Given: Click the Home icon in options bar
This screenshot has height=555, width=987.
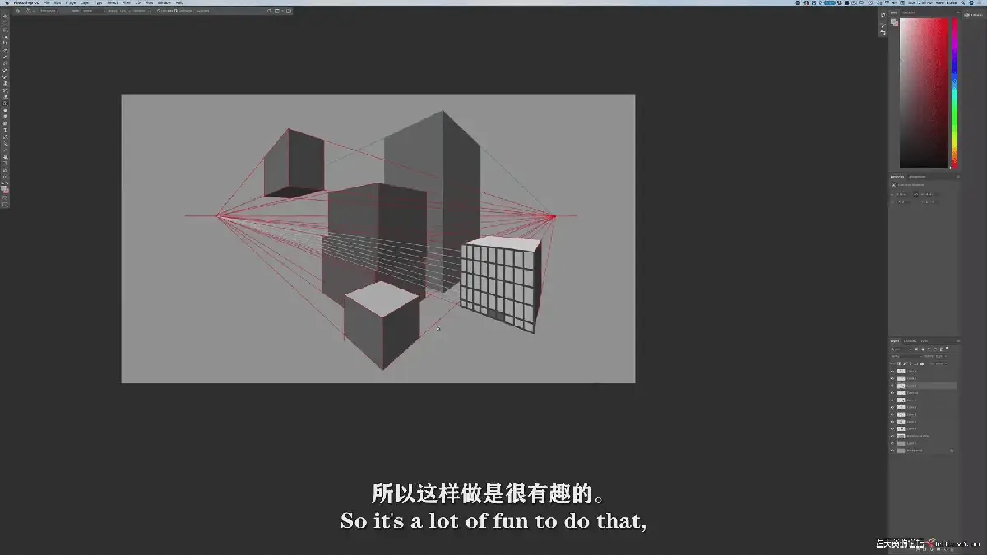Looking at the screenshot, I should click(x=17, y=11).
